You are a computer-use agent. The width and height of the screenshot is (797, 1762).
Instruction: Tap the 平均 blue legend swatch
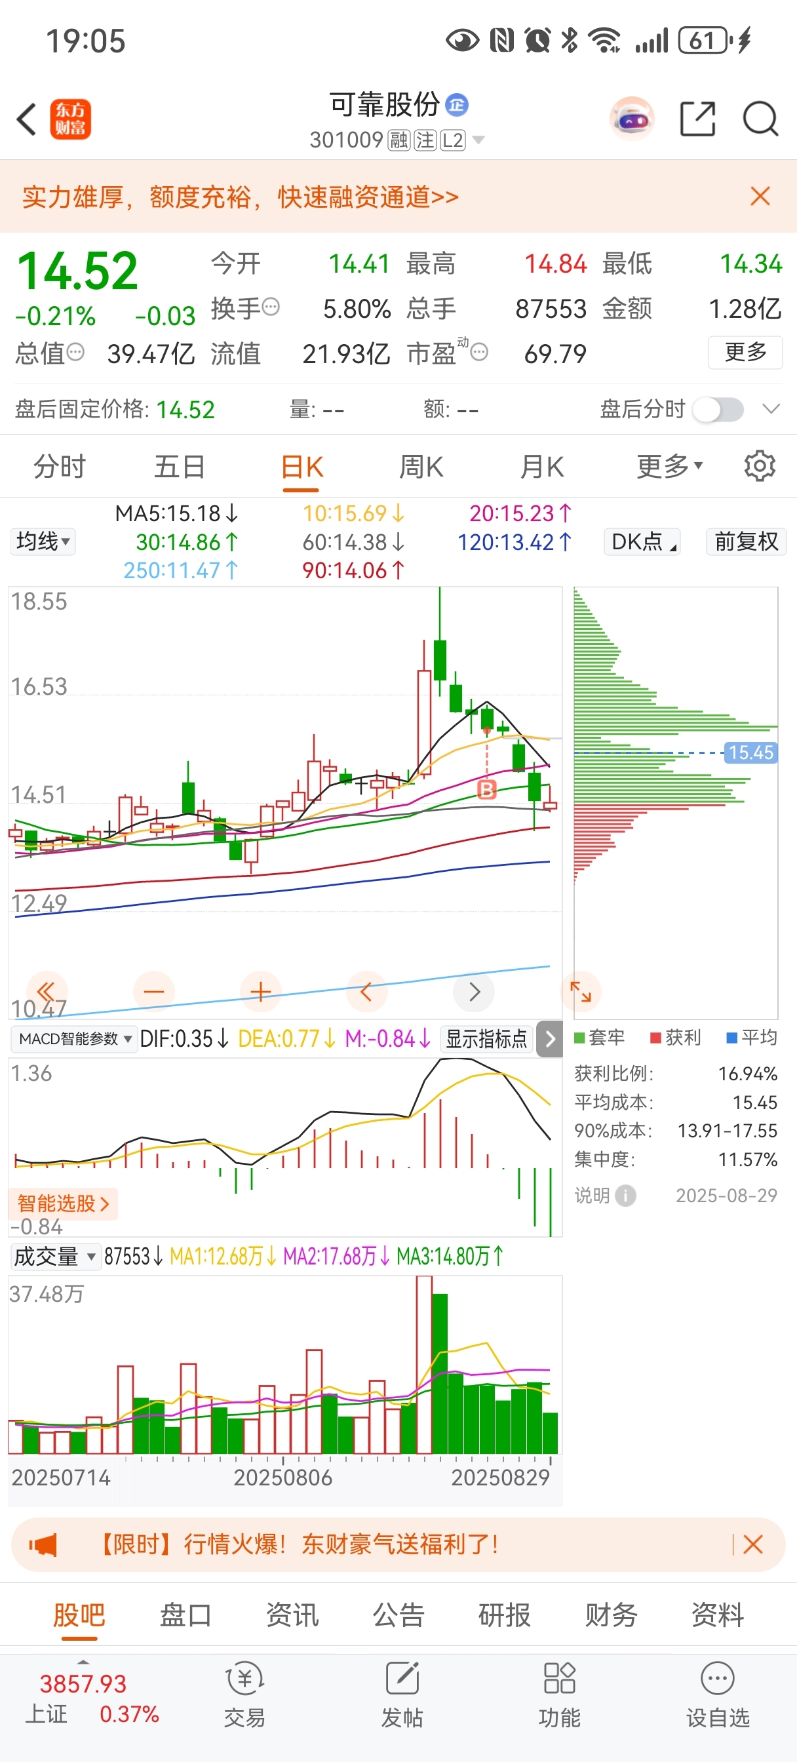pyautogui.click(x=731, y=1038)
